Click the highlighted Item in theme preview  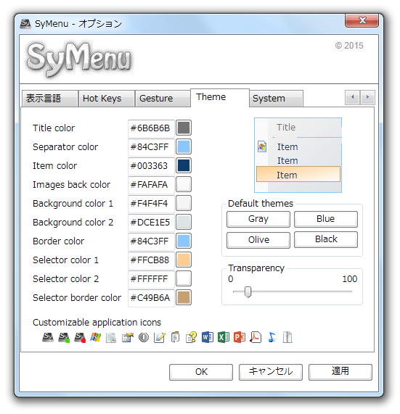click(298, 174)
